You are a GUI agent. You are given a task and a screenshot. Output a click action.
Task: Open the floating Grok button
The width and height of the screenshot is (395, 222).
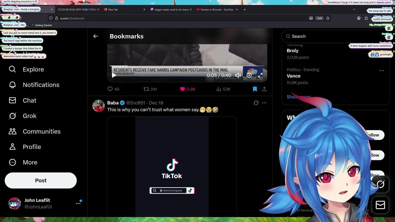pos(380,184)
